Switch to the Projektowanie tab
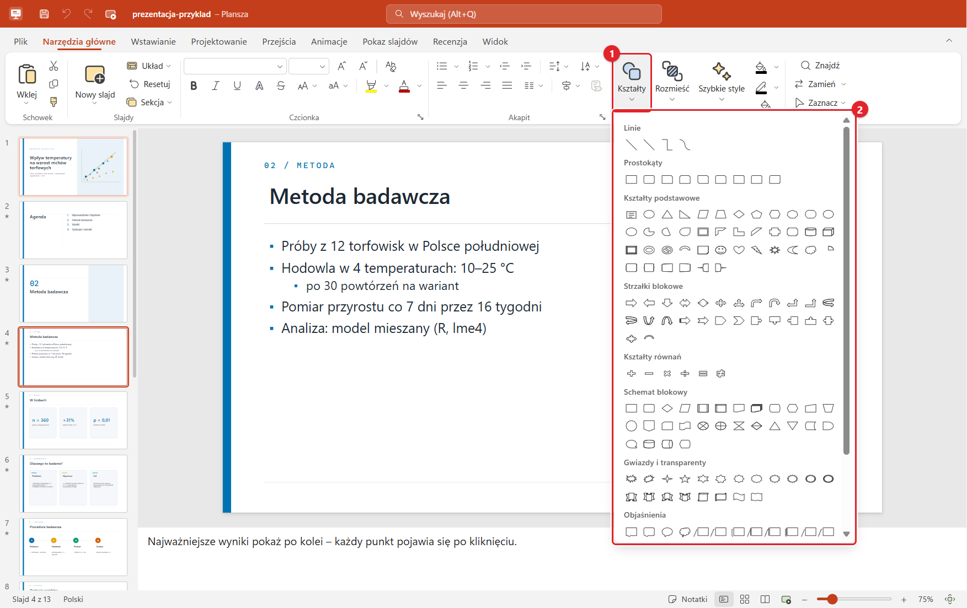This screenshot has height=608, width=967. pyautogui.click(x=219, y=41)
